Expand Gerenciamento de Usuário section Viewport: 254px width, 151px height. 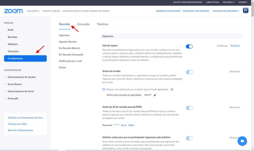(22, 77)
